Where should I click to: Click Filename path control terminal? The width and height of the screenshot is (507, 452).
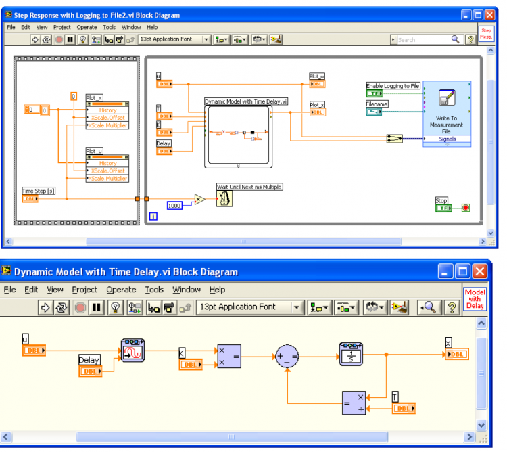[x=374, y=112]
